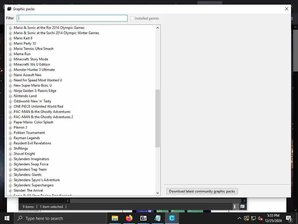
Task: Select Mario Tennis: Ultra Smash entry
Action: [x=33, y=49]
